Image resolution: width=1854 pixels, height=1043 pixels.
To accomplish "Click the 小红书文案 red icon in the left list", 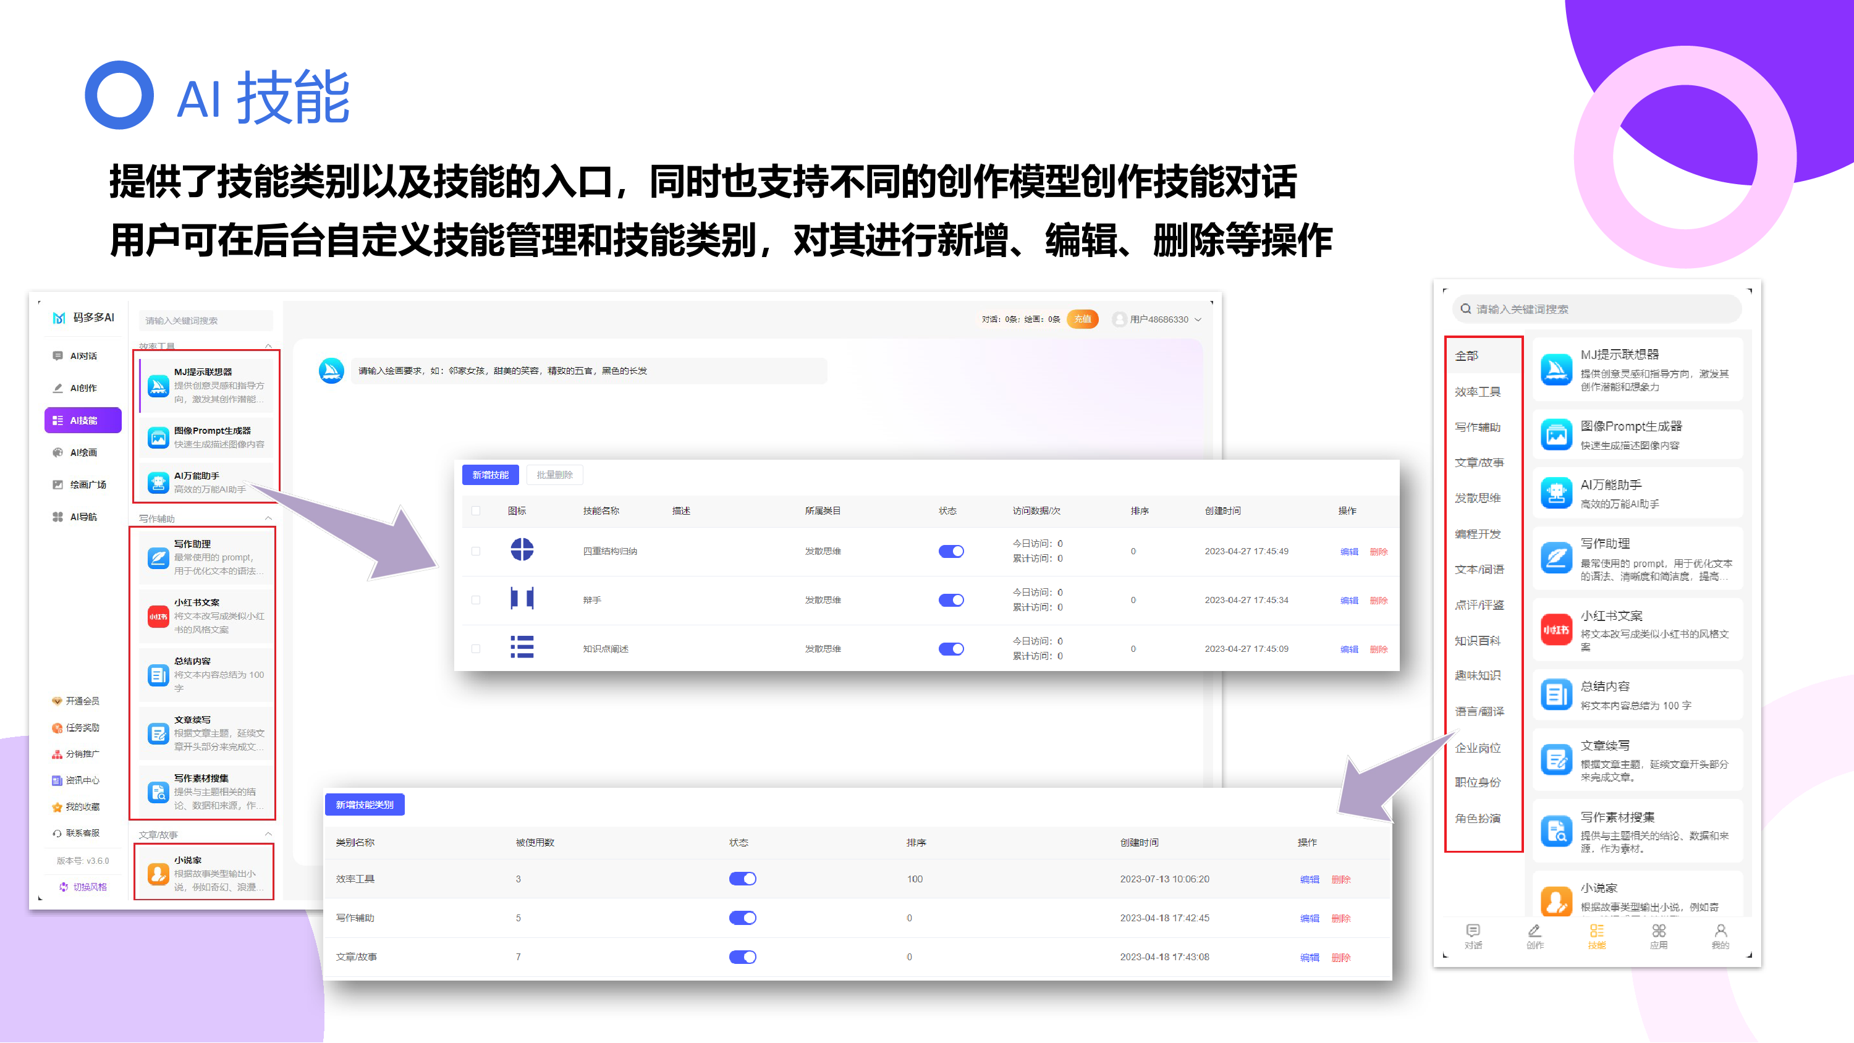I will click(x=158, y=616).
